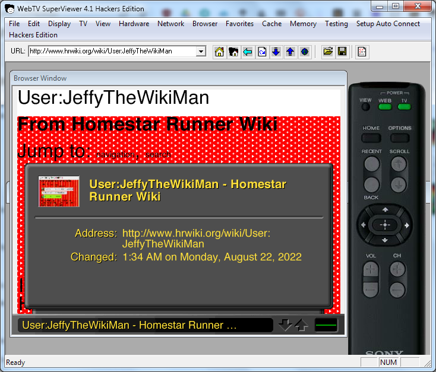Viewport: 436px width, 372px height.
Task: Click the D-pad right arrow on remote
Action: [407, 225]
